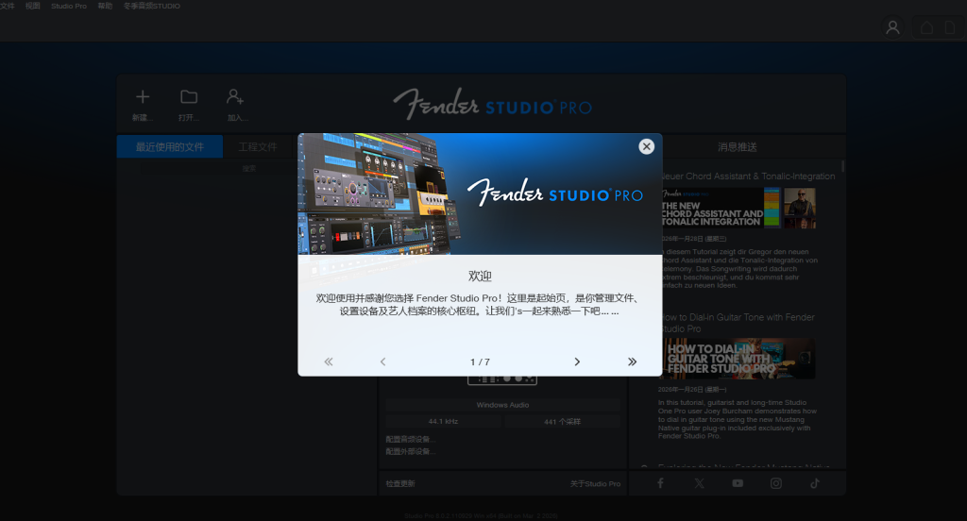
Task: Click 检查更新 link
Action: 400,484
